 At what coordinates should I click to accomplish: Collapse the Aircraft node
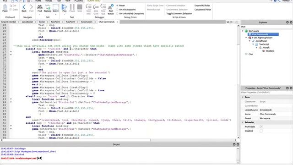click(x=256, y=48)
